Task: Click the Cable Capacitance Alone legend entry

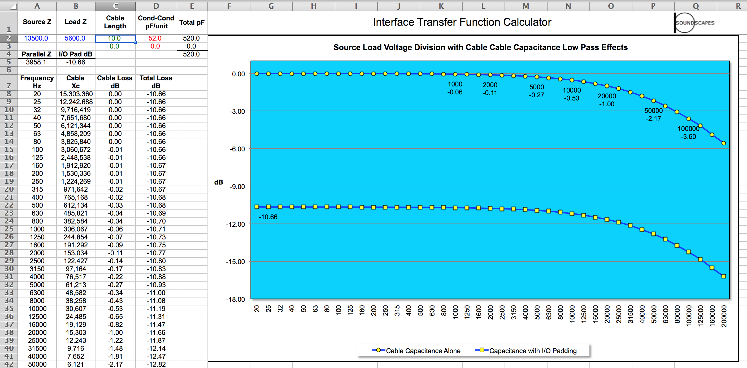Action: click(416, 351)
